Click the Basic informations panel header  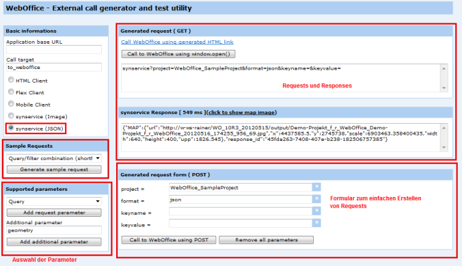pyautogui.click(x=56, y=31)
